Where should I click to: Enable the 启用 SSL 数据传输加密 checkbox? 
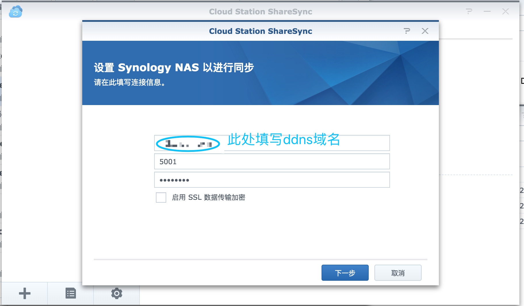click(x=161, y=197)
